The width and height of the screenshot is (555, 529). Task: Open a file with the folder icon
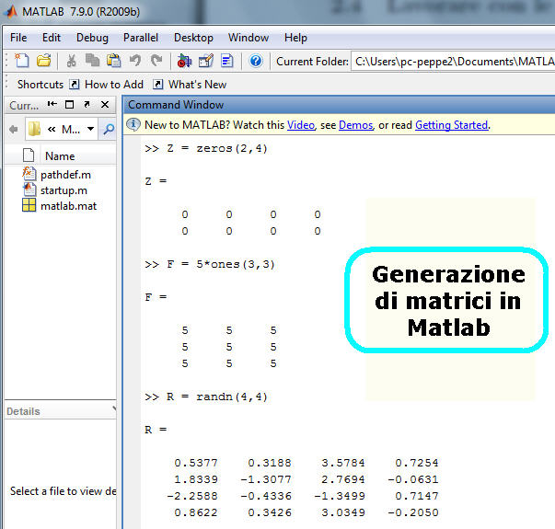click(44, 61)
